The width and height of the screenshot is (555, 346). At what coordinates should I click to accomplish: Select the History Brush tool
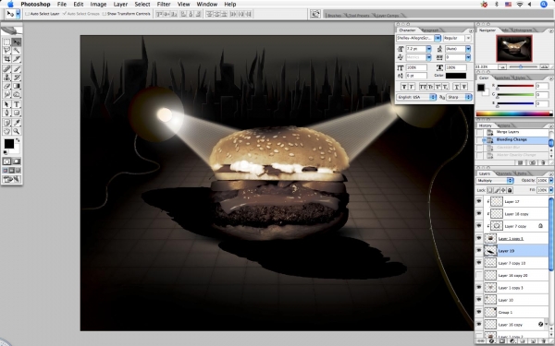17,78
